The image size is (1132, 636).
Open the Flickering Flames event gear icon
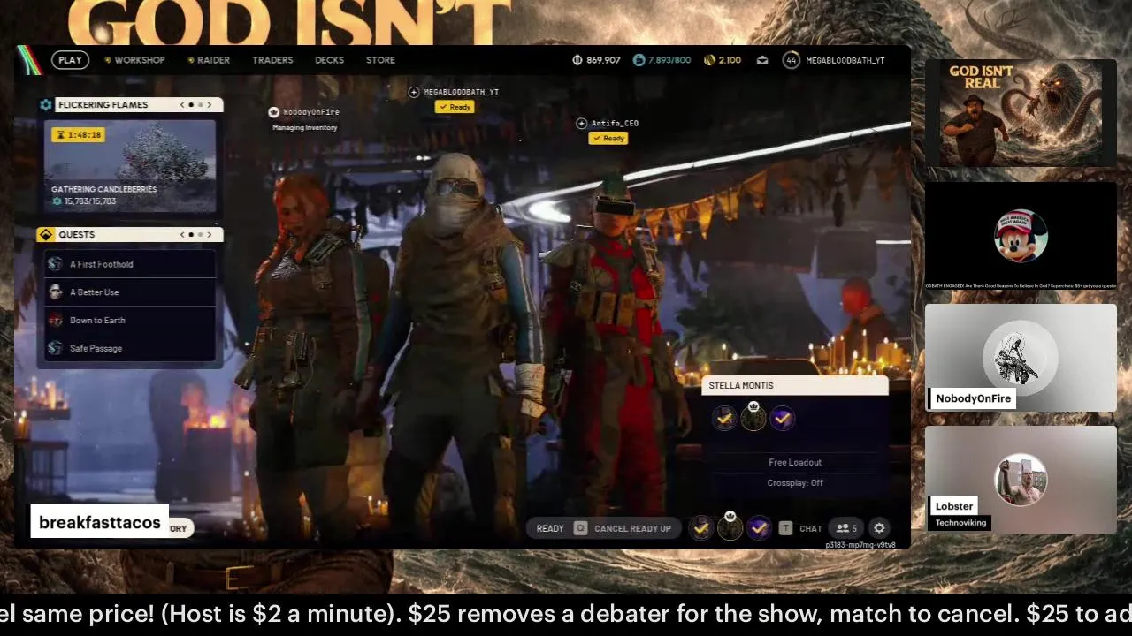[x=46, y=104]
